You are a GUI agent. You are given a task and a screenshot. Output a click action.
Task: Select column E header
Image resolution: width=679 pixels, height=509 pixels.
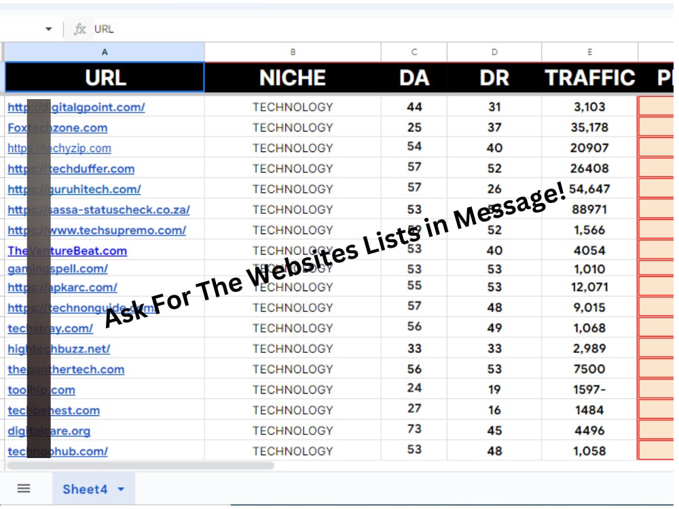coord(589,52)
